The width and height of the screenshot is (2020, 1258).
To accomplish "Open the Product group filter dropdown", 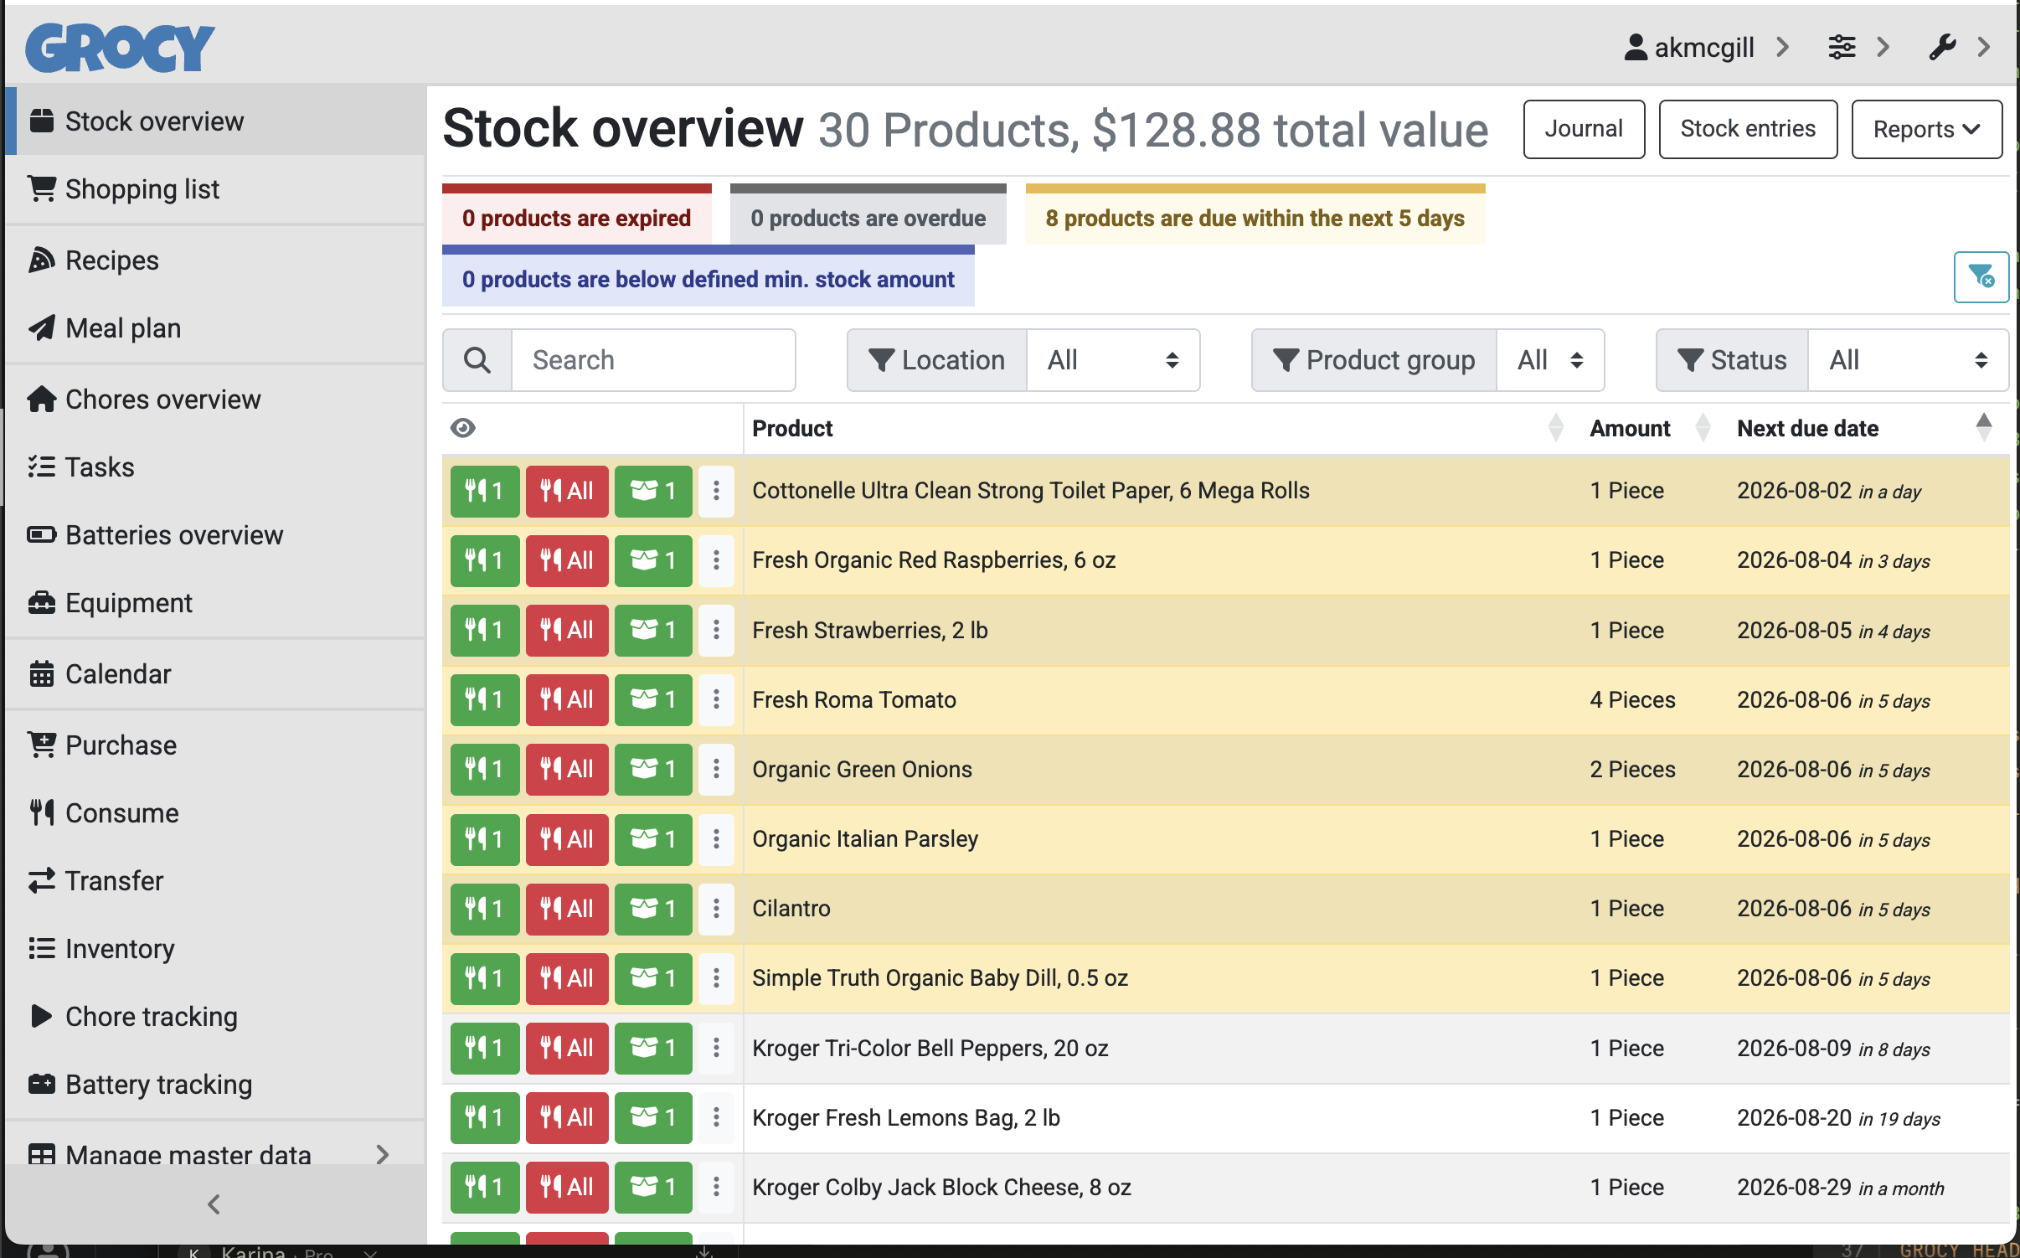I will coord(1550,360).
